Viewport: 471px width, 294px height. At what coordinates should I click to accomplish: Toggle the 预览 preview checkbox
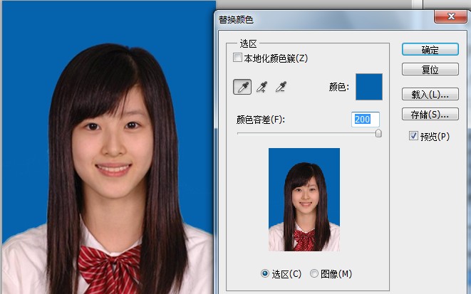pos(413,136)
